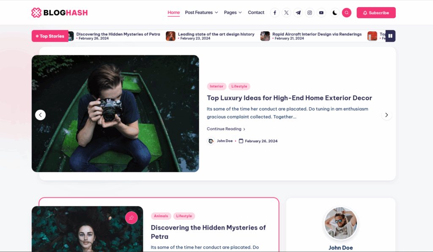Click the February 23, 2024 ticker date
433x252 pixels.
pos(195,38)
